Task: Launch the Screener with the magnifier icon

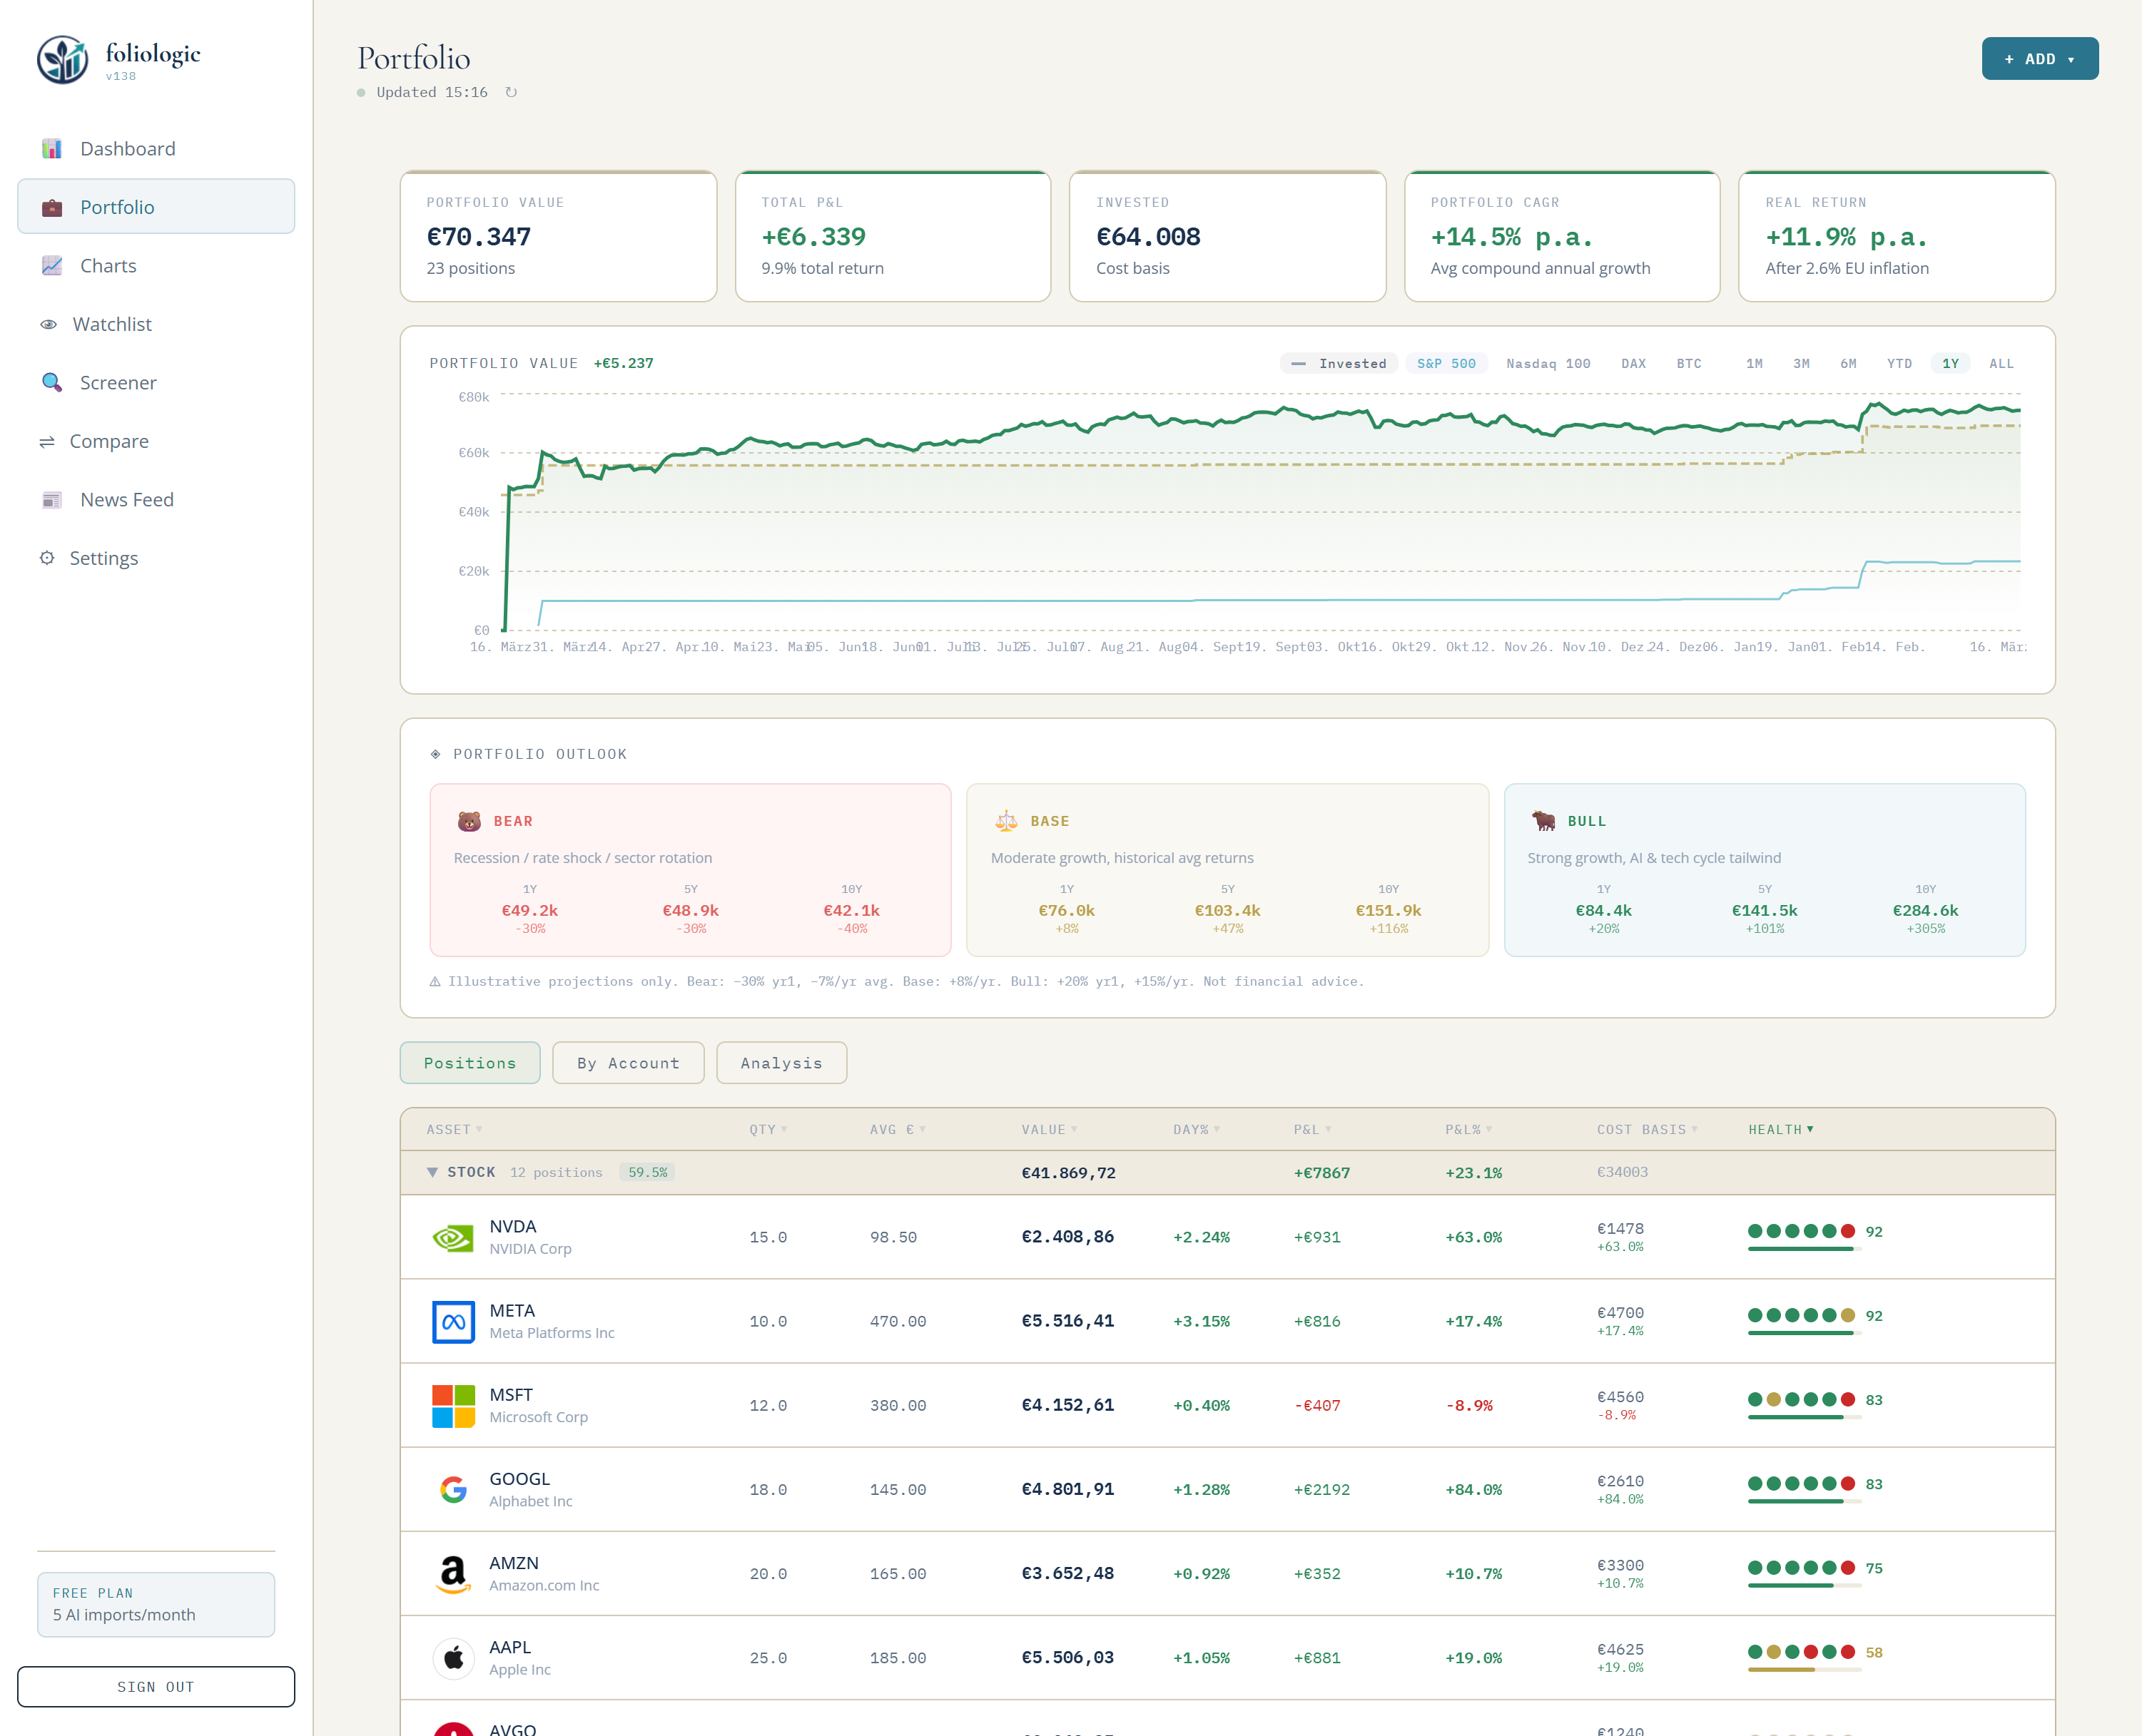Action: [x=51, y=382]
